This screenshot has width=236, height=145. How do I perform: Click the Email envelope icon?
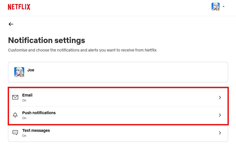coord(15,97)
